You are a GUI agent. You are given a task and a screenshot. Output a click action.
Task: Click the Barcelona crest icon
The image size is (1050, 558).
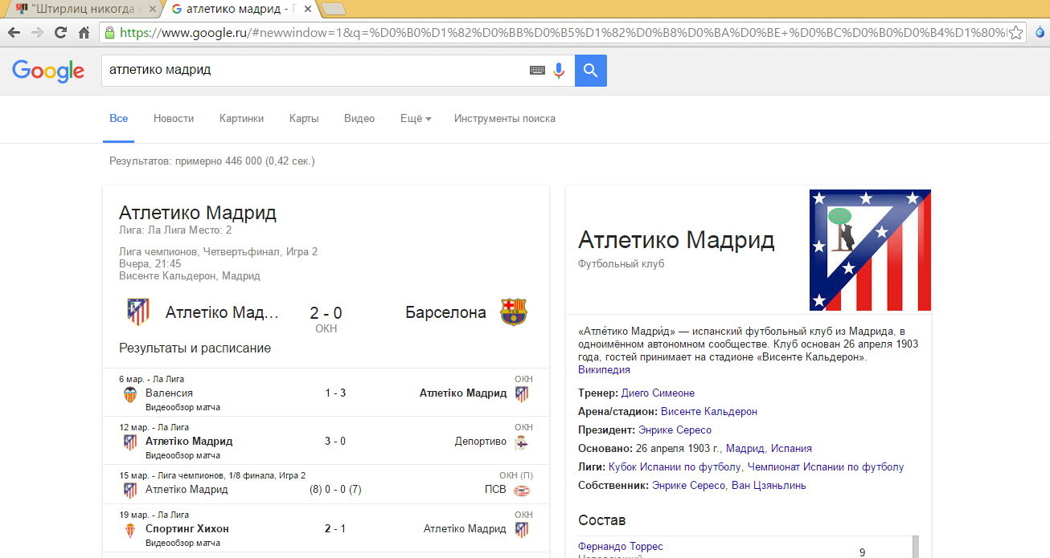514,312
